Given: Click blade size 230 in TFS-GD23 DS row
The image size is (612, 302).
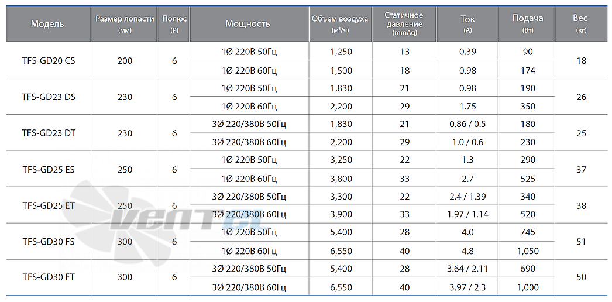Looking at the screenshot, I should pos(125,97).
